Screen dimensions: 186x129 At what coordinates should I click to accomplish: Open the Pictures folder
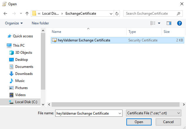click(21, 88)
